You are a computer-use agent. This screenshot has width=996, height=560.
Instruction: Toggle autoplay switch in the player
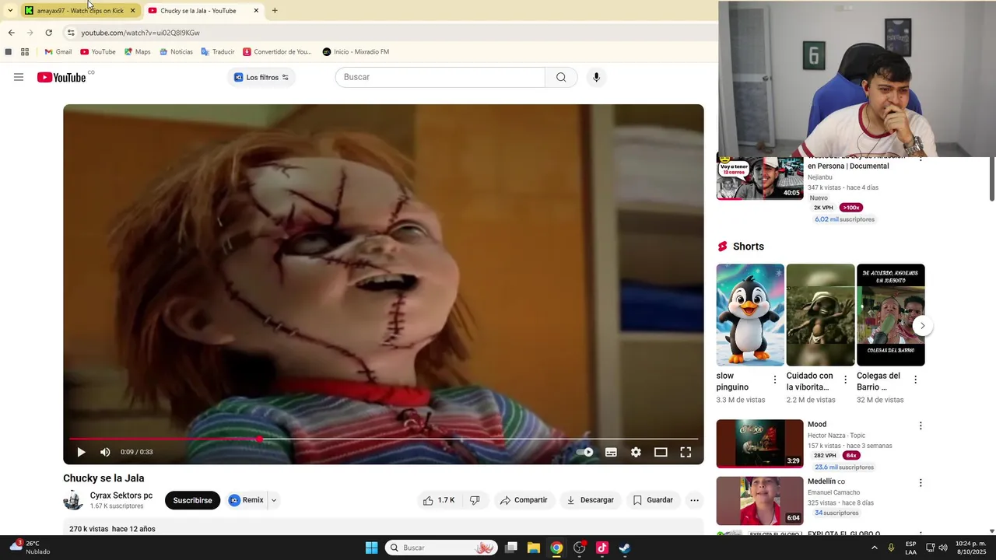(x=585, y=452)
